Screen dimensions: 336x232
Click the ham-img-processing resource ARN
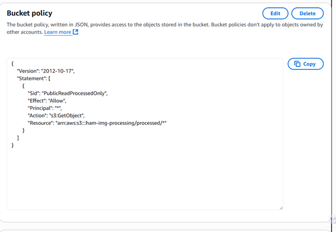tap(111, 123)
